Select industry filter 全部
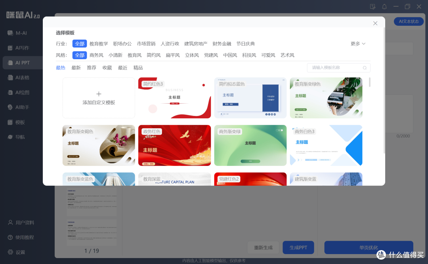This screenshot has width=428, height=264. click(80, 44)
